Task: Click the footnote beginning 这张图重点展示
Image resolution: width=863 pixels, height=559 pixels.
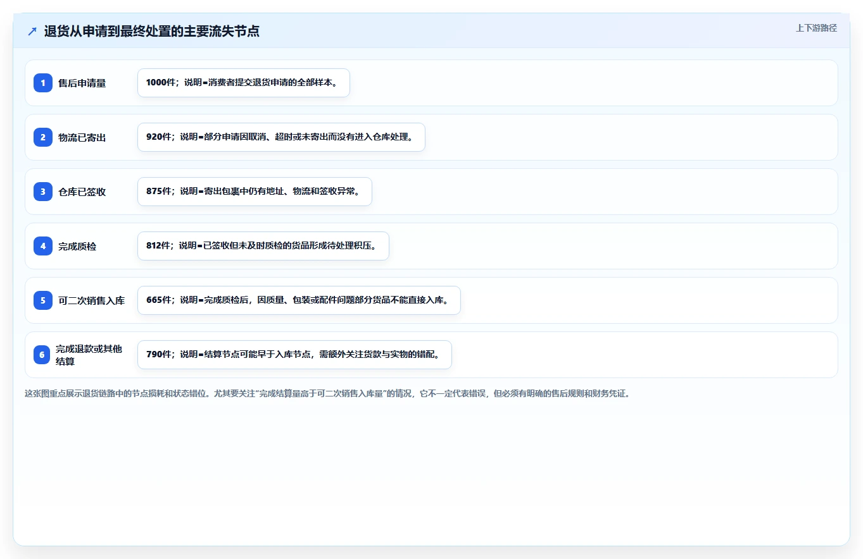Action: point(327,393)
